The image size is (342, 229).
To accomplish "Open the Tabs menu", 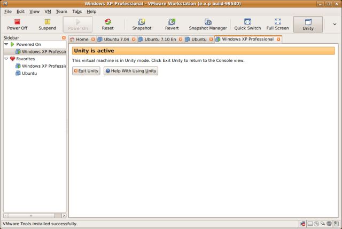I will coord(77,12).
